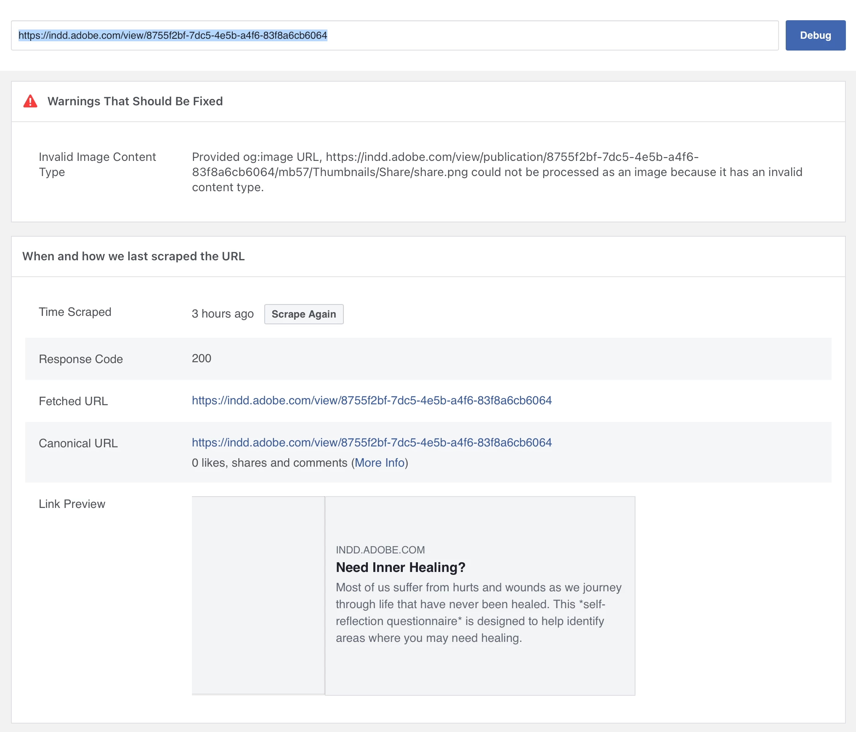This screenshot has height=732, width=856.
Task: Click the Scrape Again button
Action: point(303,314)
